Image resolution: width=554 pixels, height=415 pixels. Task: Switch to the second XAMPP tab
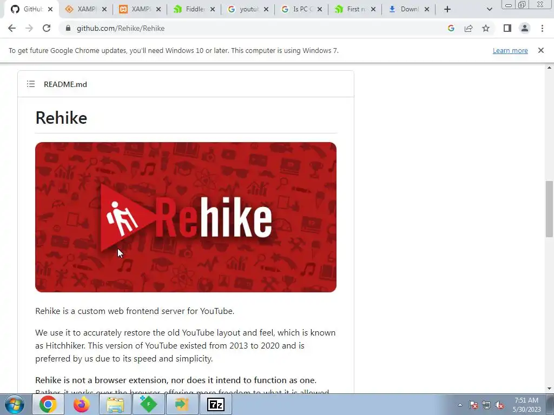140,9
